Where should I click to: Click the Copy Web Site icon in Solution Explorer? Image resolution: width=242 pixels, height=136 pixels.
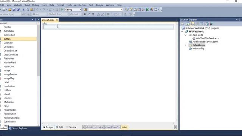tap(207, 24)
